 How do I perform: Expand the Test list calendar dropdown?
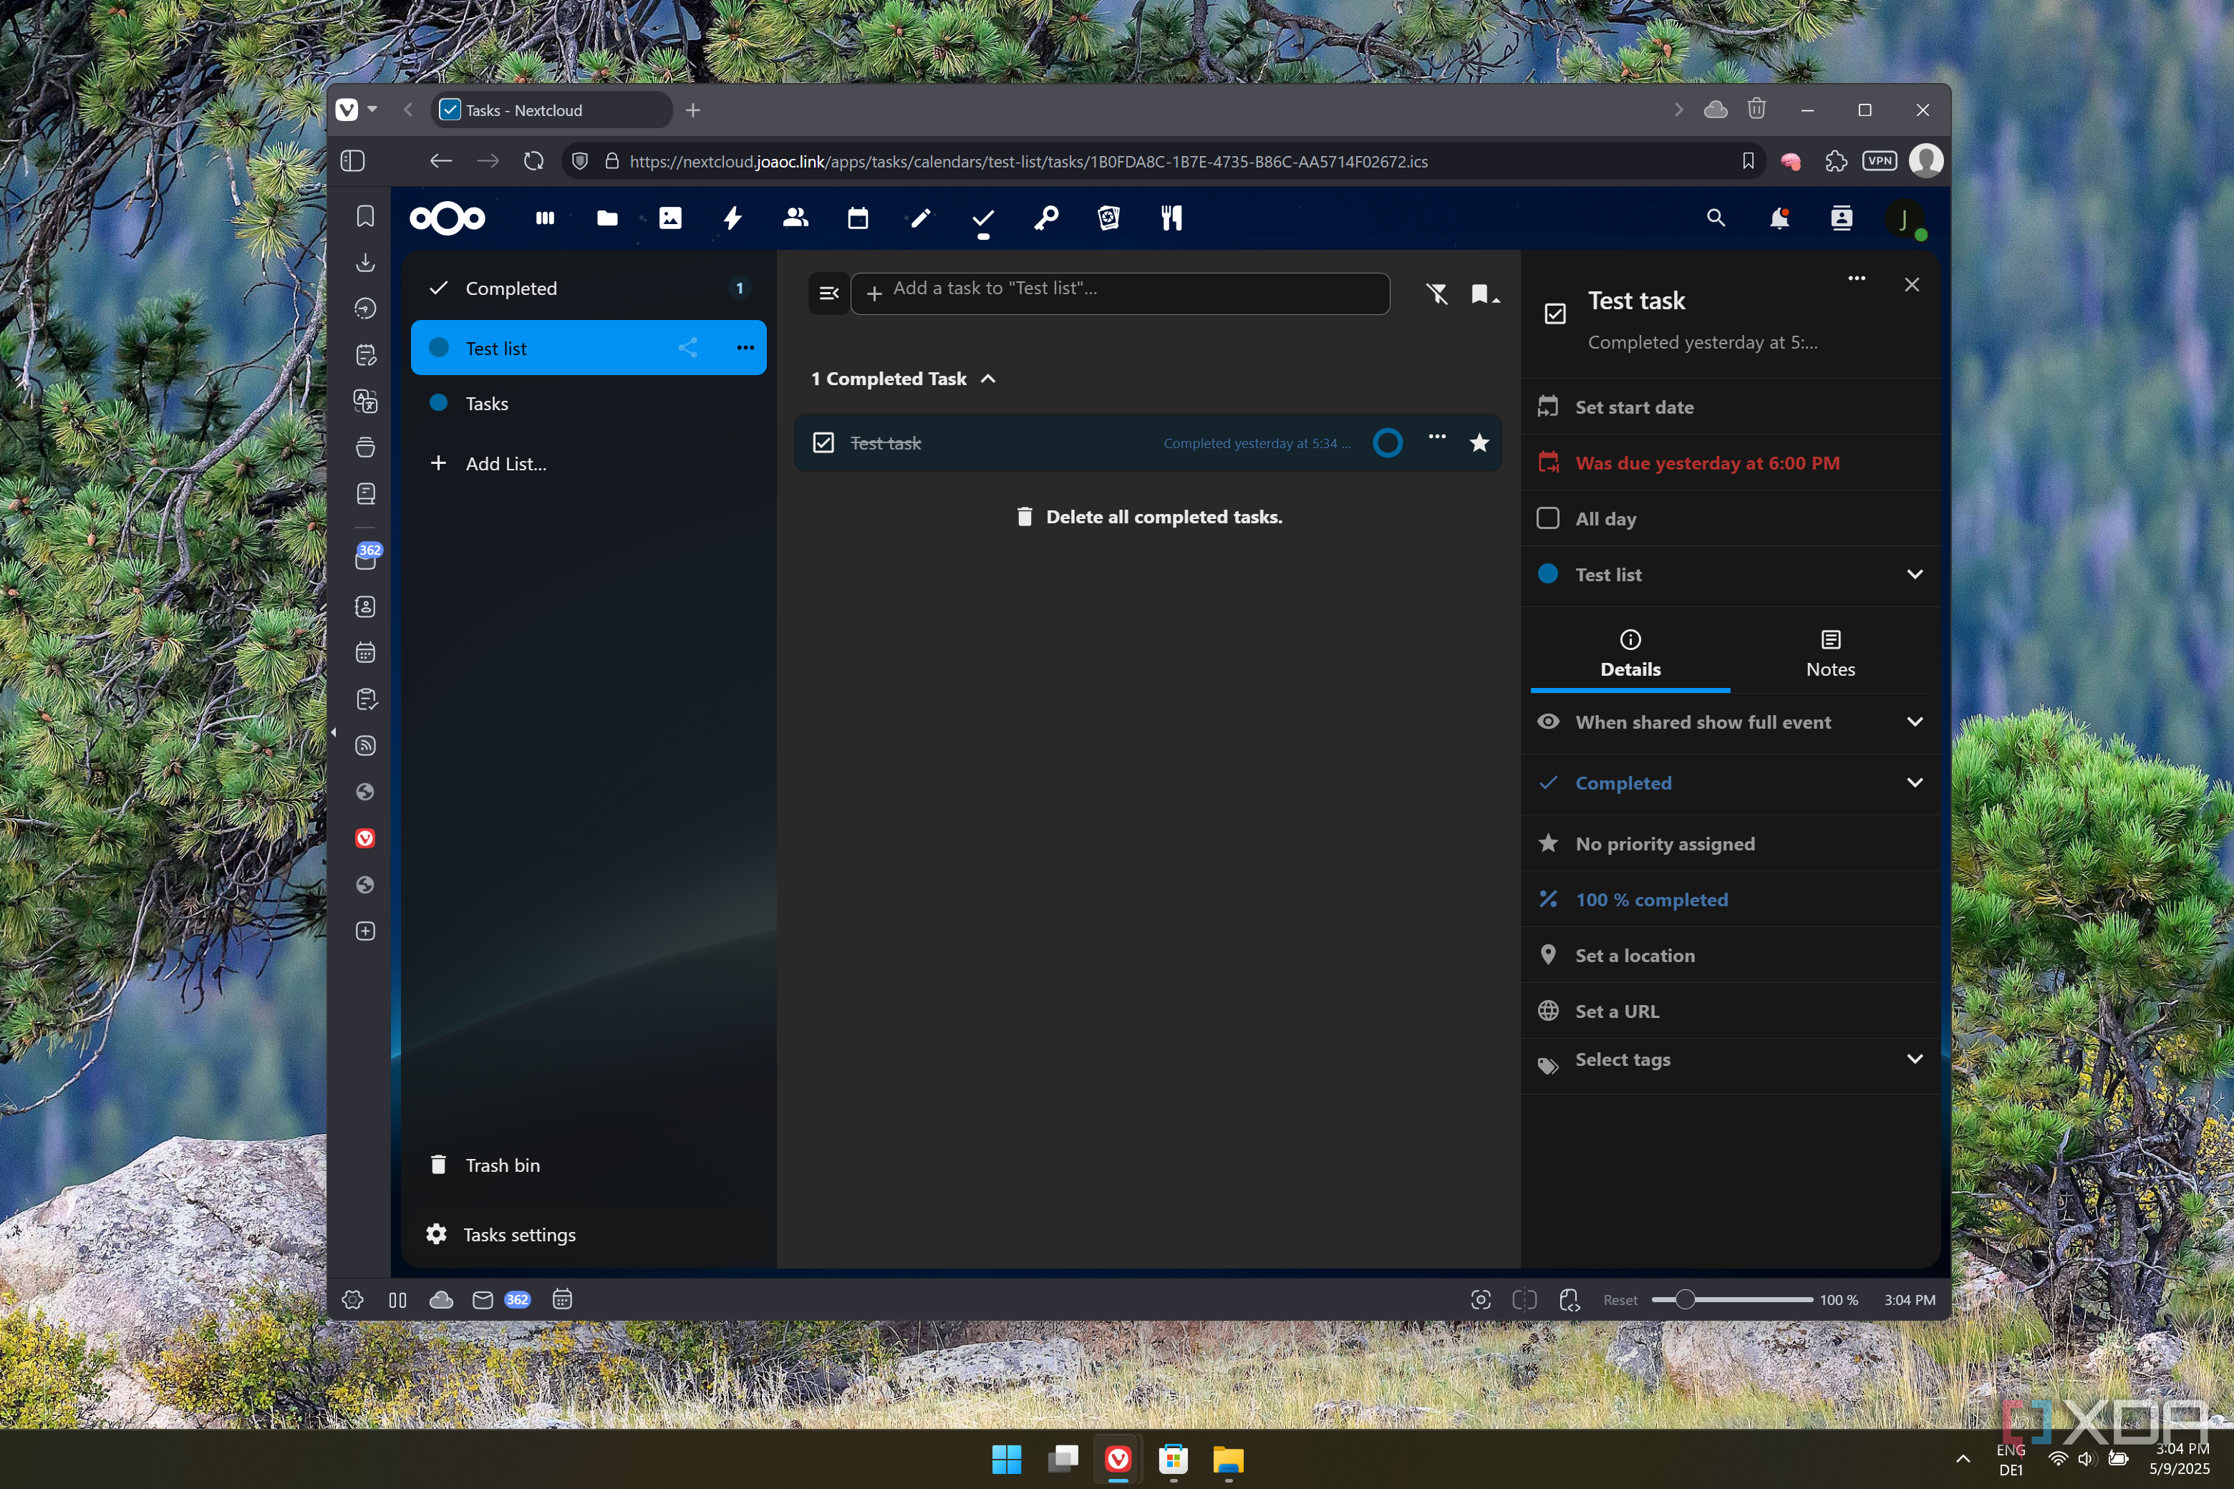point(1915,573)
